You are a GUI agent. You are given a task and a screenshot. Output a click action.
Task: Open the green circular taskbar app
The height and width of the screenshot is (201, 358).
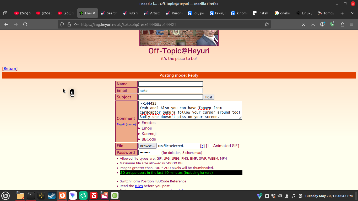click(x=83, y=196)
